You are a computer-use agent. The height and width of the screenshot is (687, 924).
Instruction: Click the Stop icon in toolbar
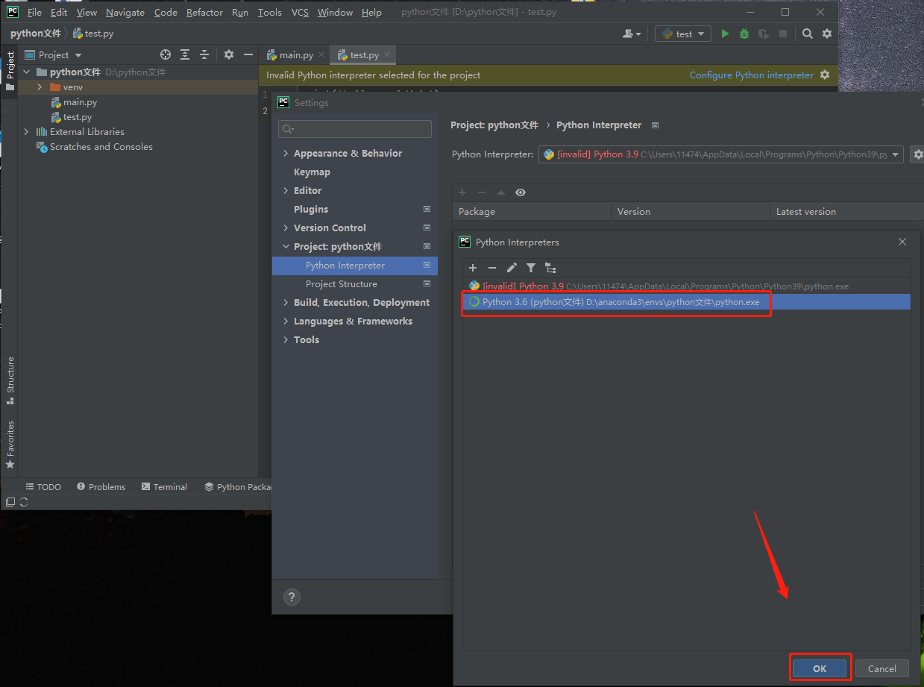click(782, 34)
